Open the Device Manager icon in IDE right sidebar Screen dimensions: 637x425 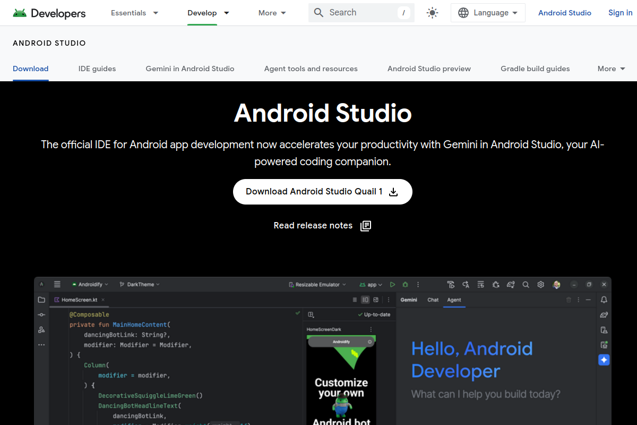(x=604, y=330)
